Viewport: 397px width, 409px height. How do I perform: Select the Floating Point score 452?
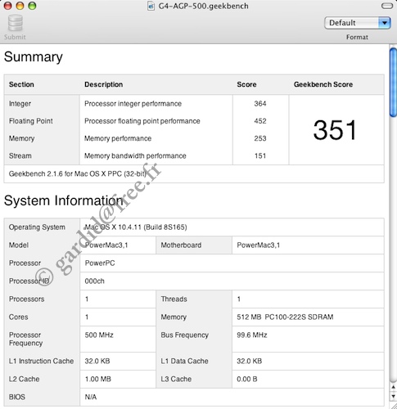[x=260, y=121]
